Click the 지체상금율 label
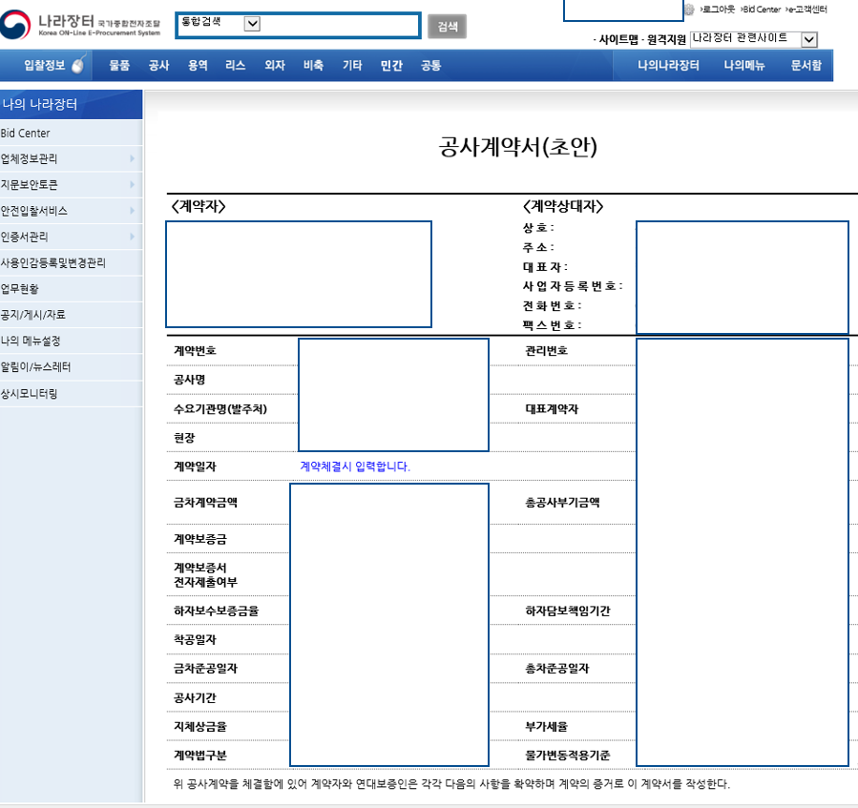 [x=199, y=727]
